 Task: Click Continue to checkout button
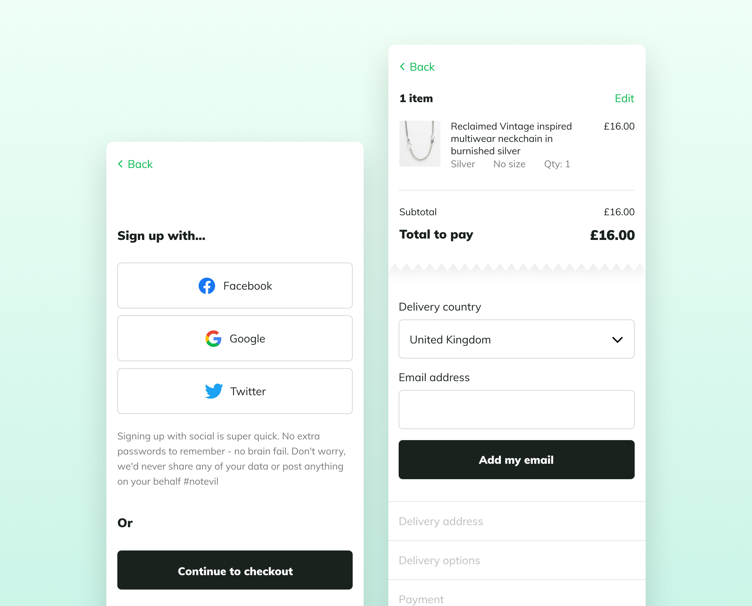[235, 571]
